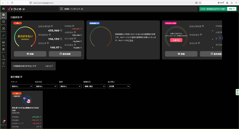Show info for バラエティCFD 有効証拠金
239x129 pixels.
point(201,35)
